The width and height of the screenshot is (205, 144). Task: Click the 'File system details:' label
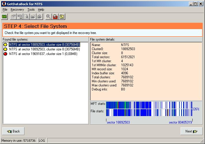pos(102,39)
